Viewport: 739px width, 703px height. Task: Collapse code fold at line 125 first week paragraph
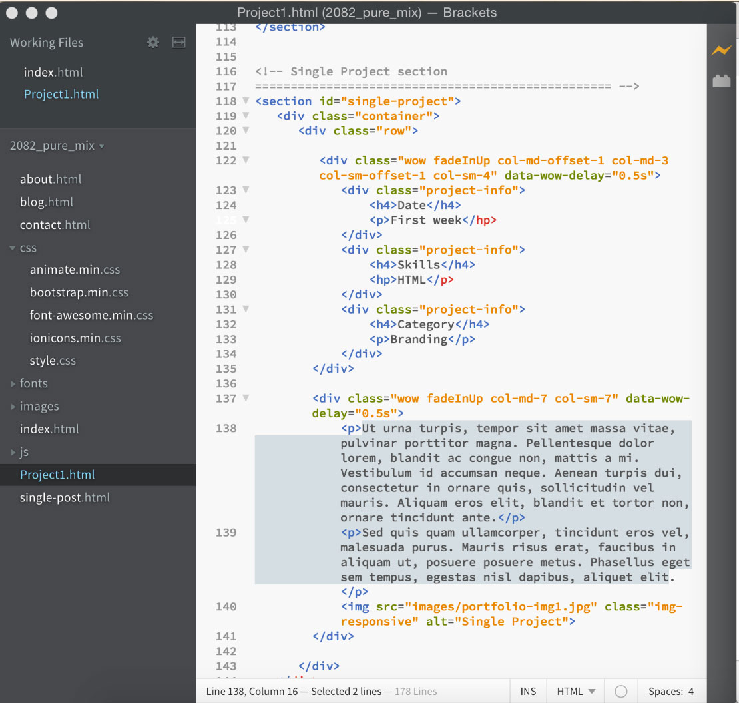point(246,219)
